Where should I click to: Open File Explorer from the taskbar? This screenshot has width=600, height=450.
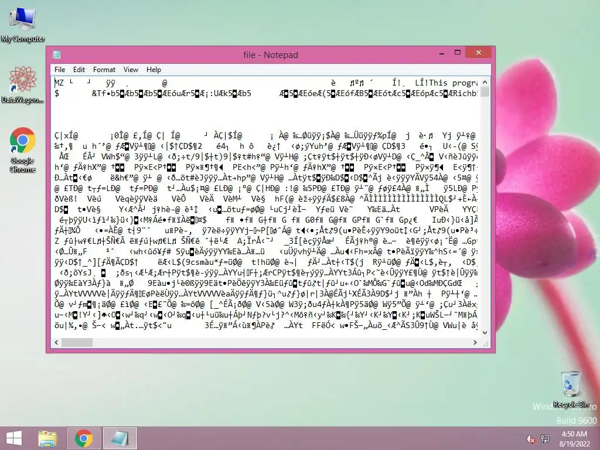[47, 438]
